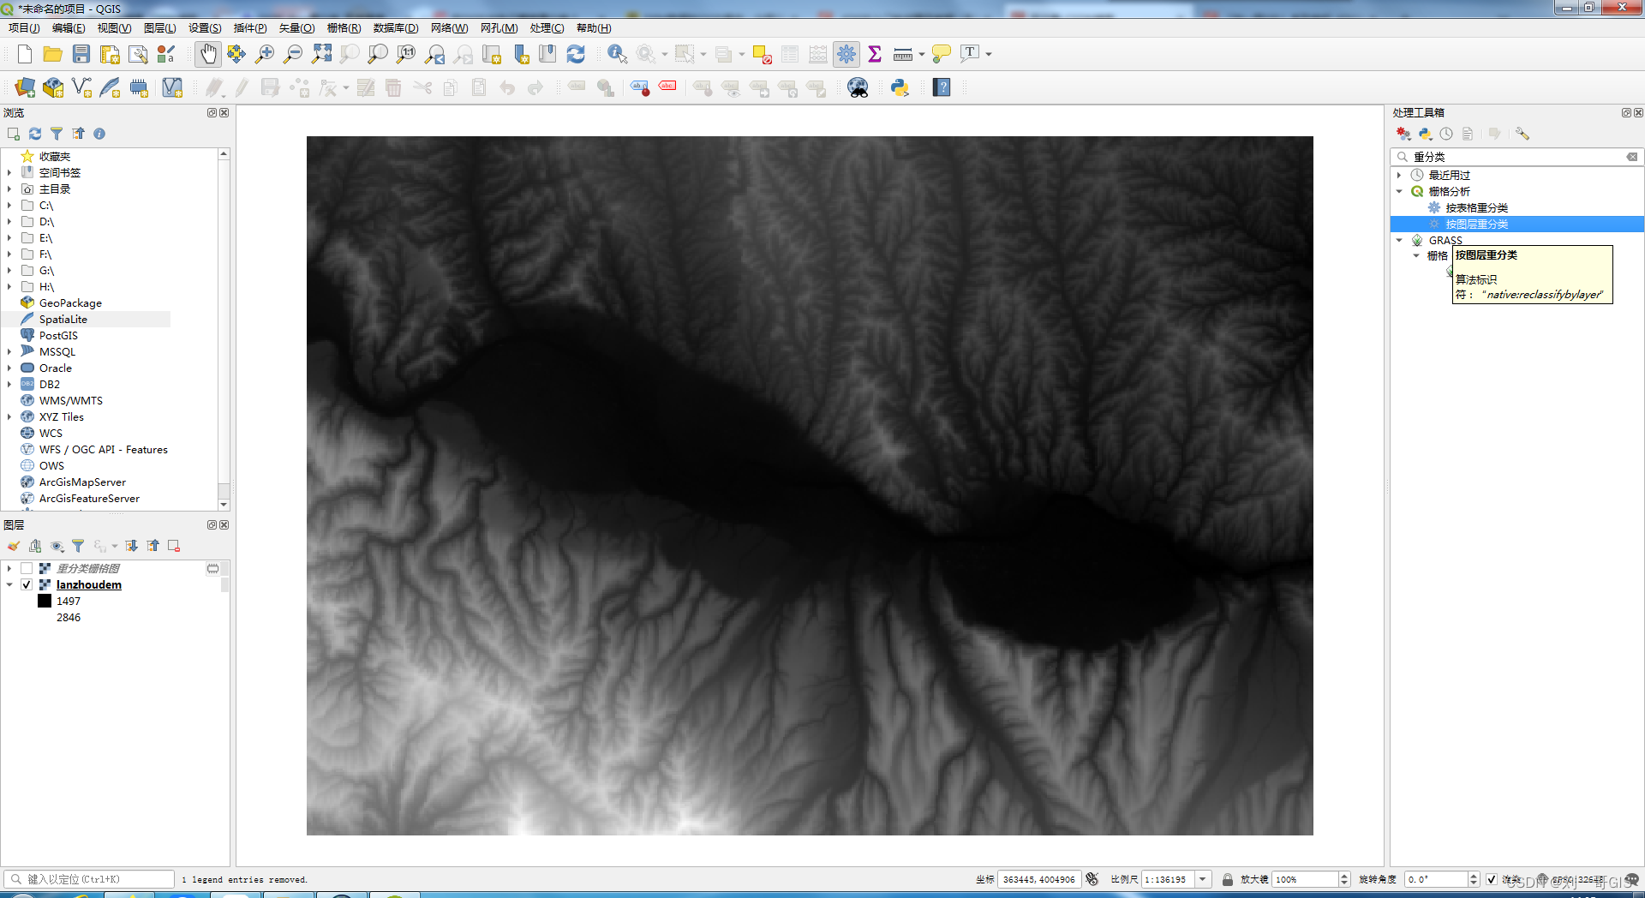Open the 栅格(R) menu

click(x=344, y=28)
